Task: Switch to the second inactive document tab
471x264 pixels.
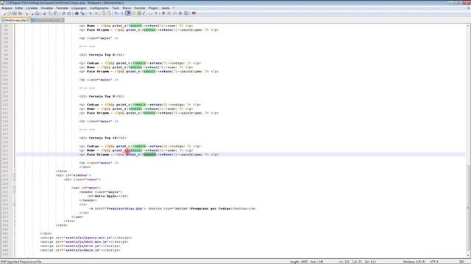Action: 47,21
